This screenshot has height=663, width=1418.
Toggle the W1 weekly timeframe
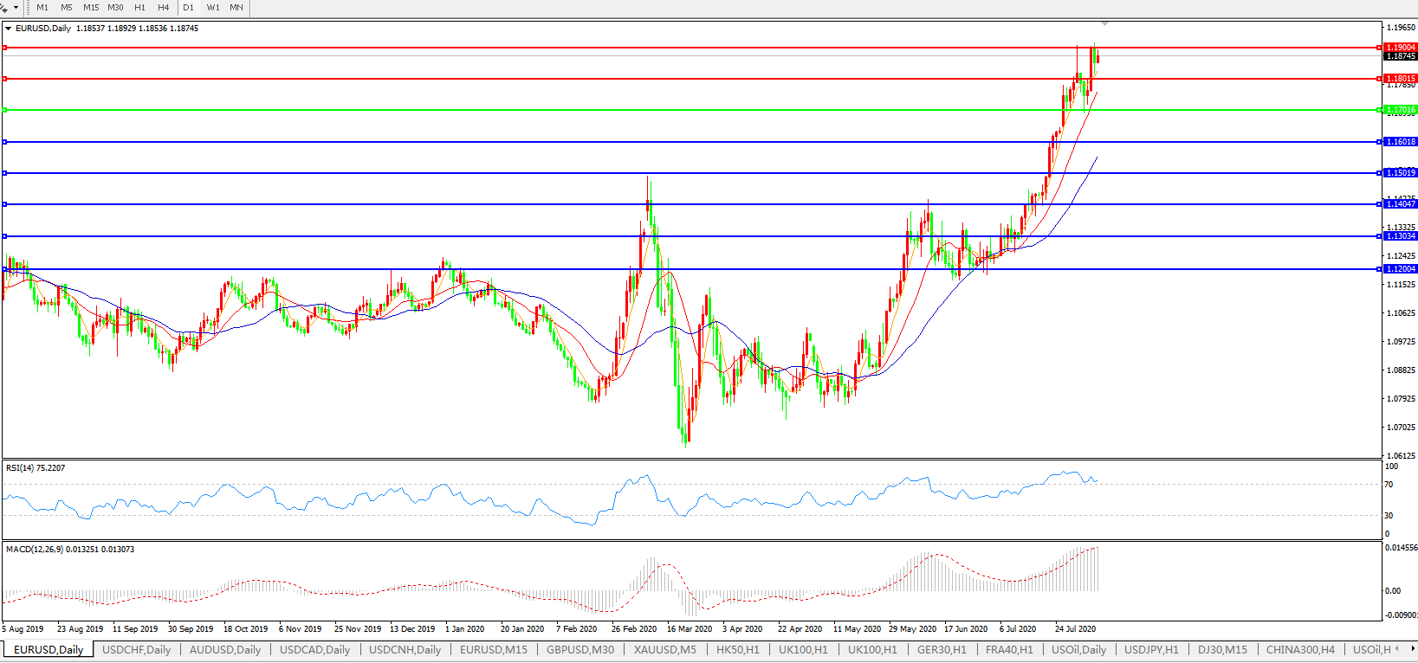click(213, 8)
